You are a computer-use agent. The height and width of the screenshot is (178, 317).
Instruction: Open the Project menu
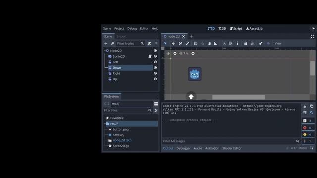point(119,29)
